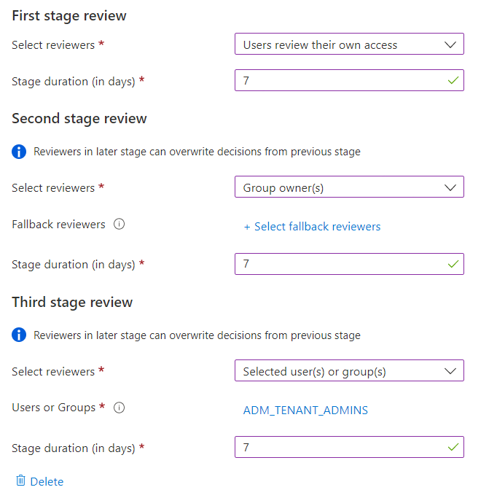The width and height of the screenshot is (497, 498).
Task: Open the Group owner(s) reviewers dropdown
Action: pos(348,187)
